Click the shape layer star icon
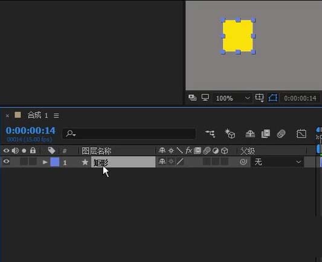322x262 pixels. pyautogui.click(x=85, y=162)
